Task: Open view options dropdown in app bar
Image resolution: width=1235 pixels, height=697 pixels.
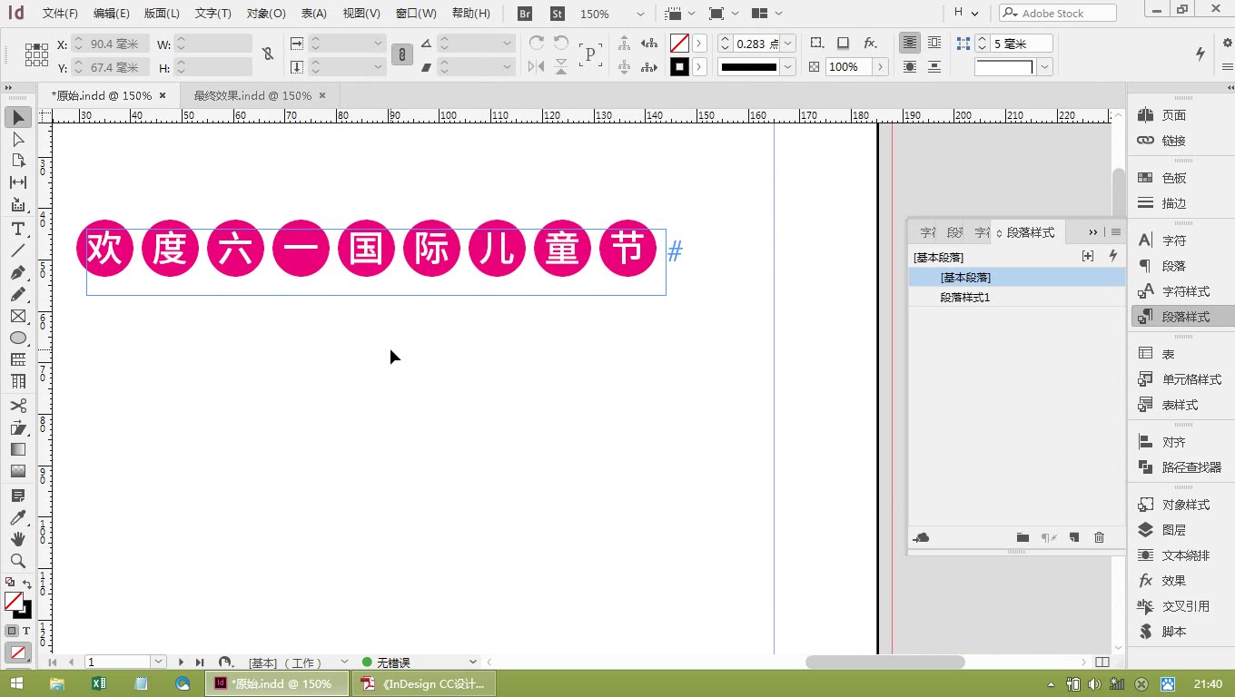Action: [x=679, y=14]
